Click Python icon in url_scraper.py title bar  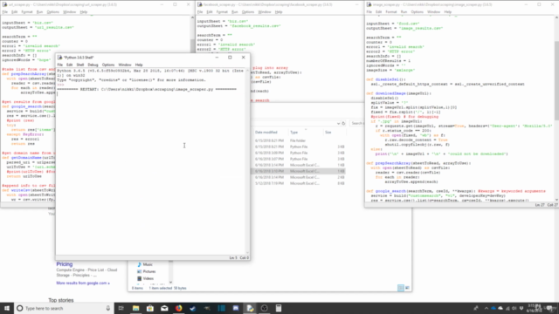tap(4, 4)
